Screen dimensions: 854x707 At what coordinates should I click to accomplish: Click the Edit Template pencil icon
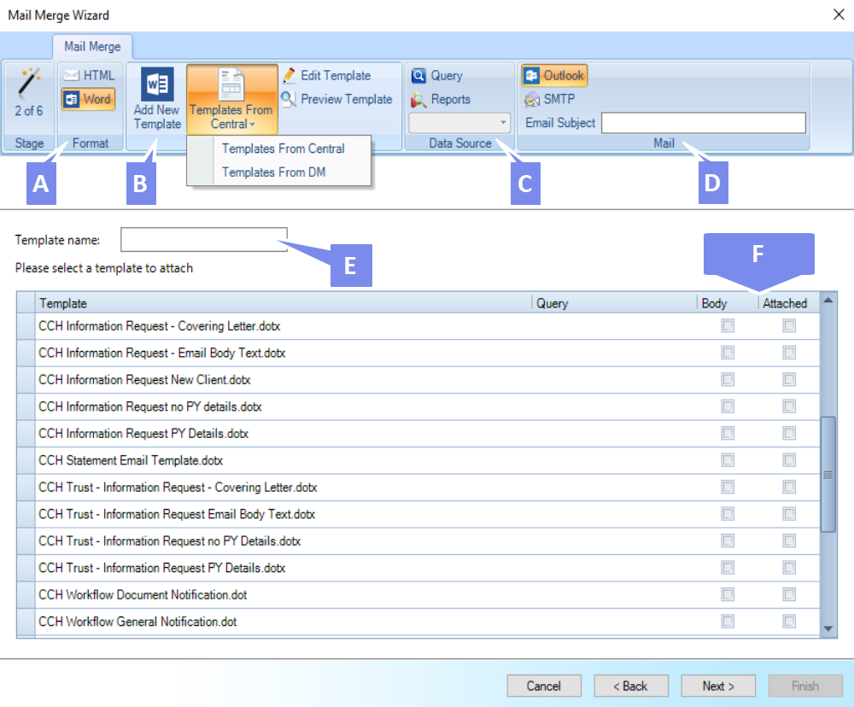pyautogui.click(x=290, y=76)
